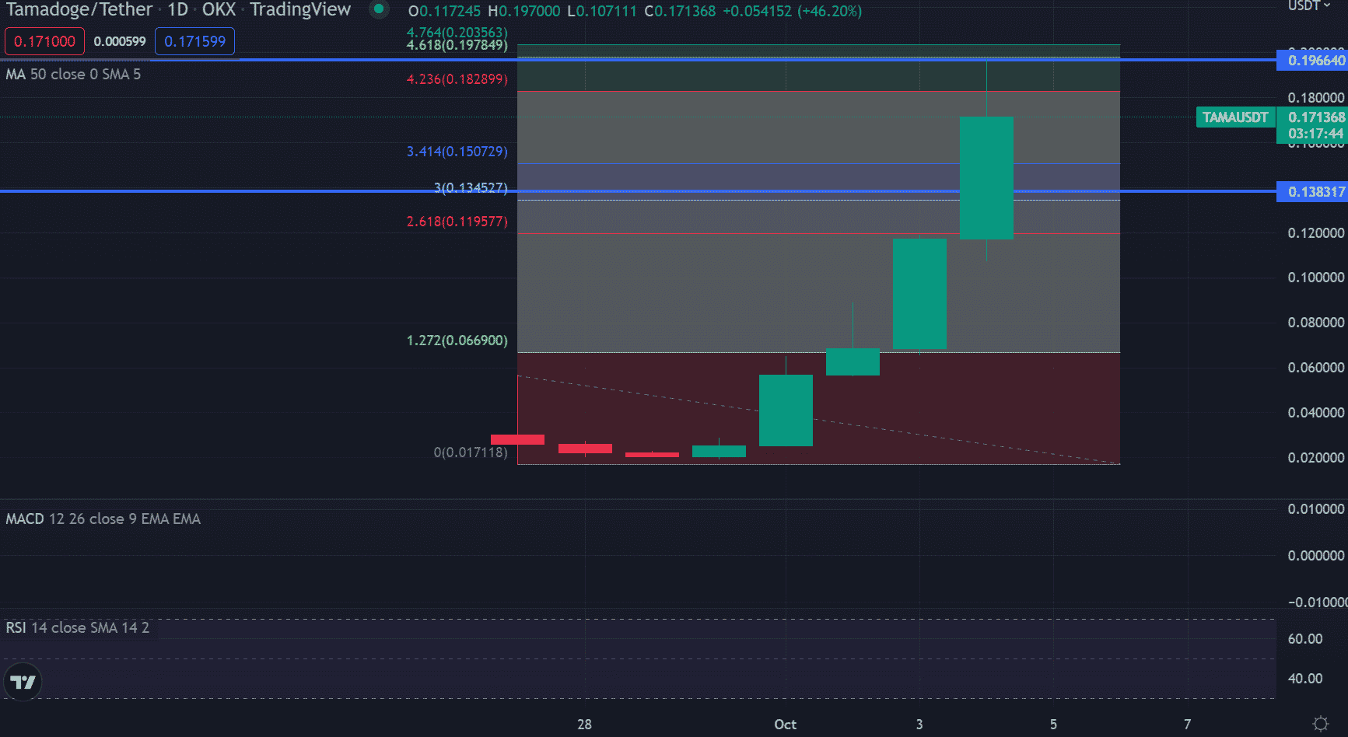The height and width of the screenshot is (737, 1348).
Task: Click the 1.272(0.066900) Fibonacci level label
Action: (457, 341)
